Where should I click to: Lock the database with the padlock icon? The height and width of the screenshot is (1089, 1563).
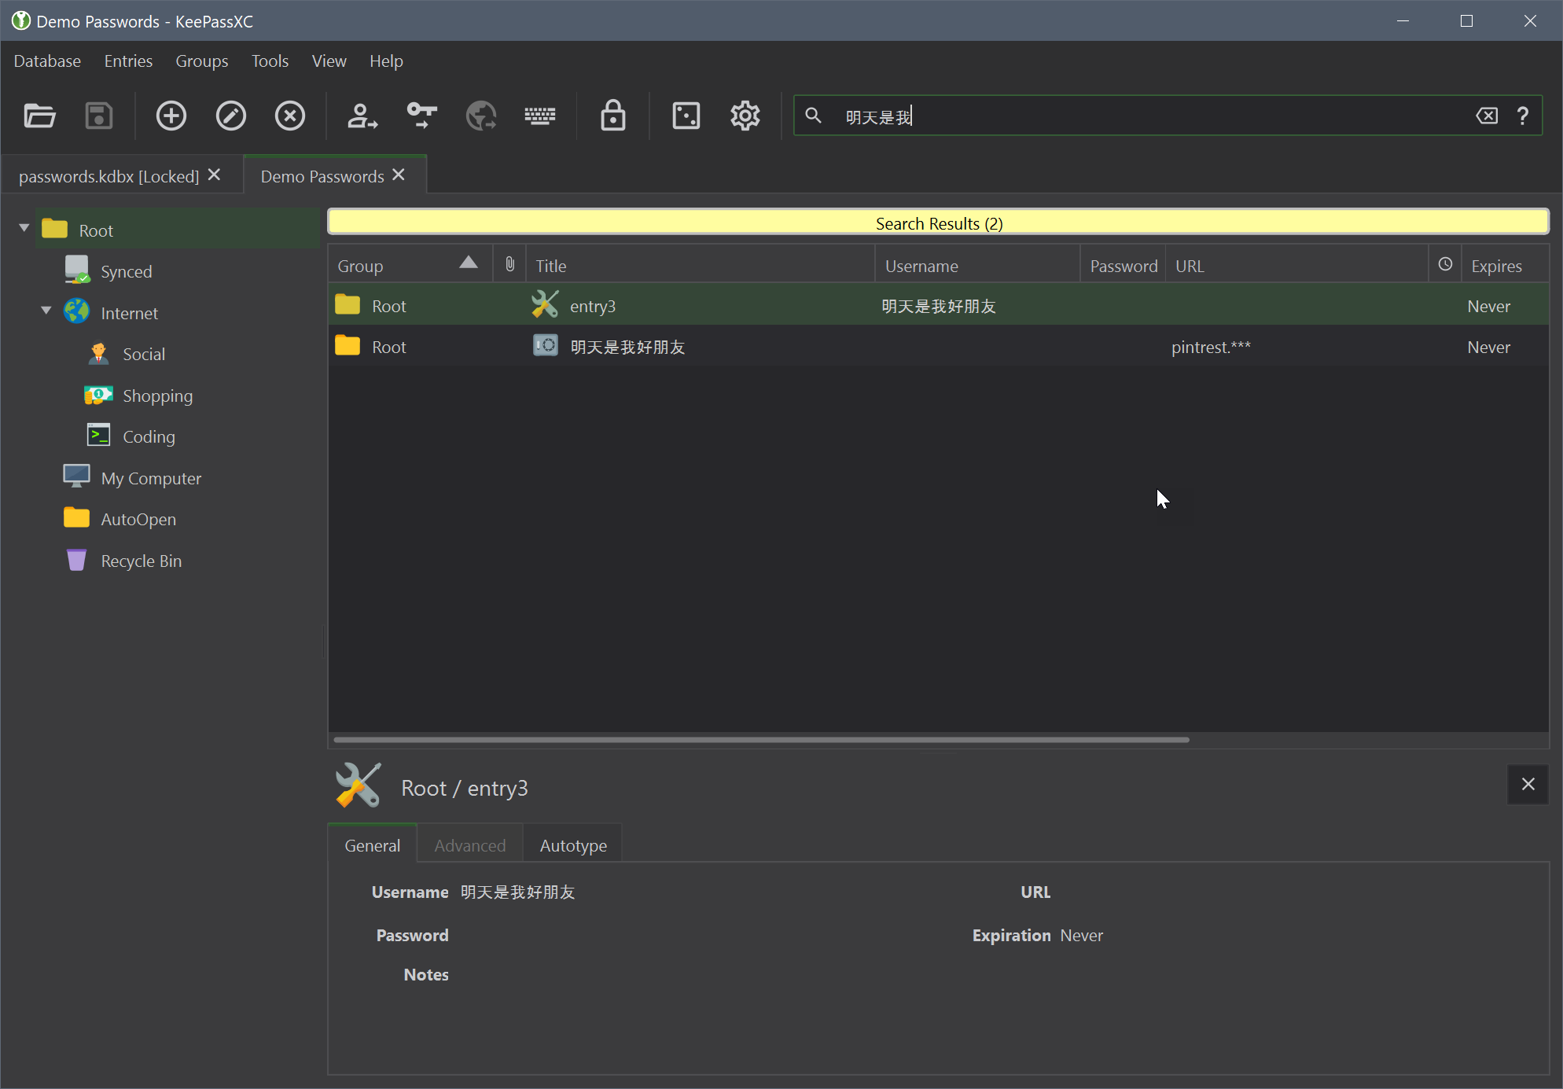(612, 116)
